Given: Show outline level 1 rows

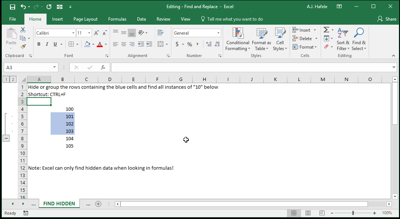Looking at the screenshot, I should click(x=6, y=80).
